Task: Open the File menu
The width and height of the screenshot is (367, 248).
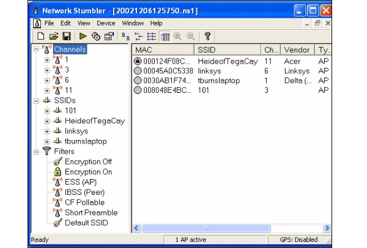Action: pyautogui.click(x=49, y=23)
